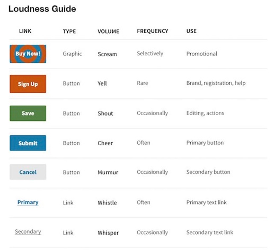The width and height of the screenshot is (275, 250).
Task: Select the VOLUME column header
Action: point(108,31)
